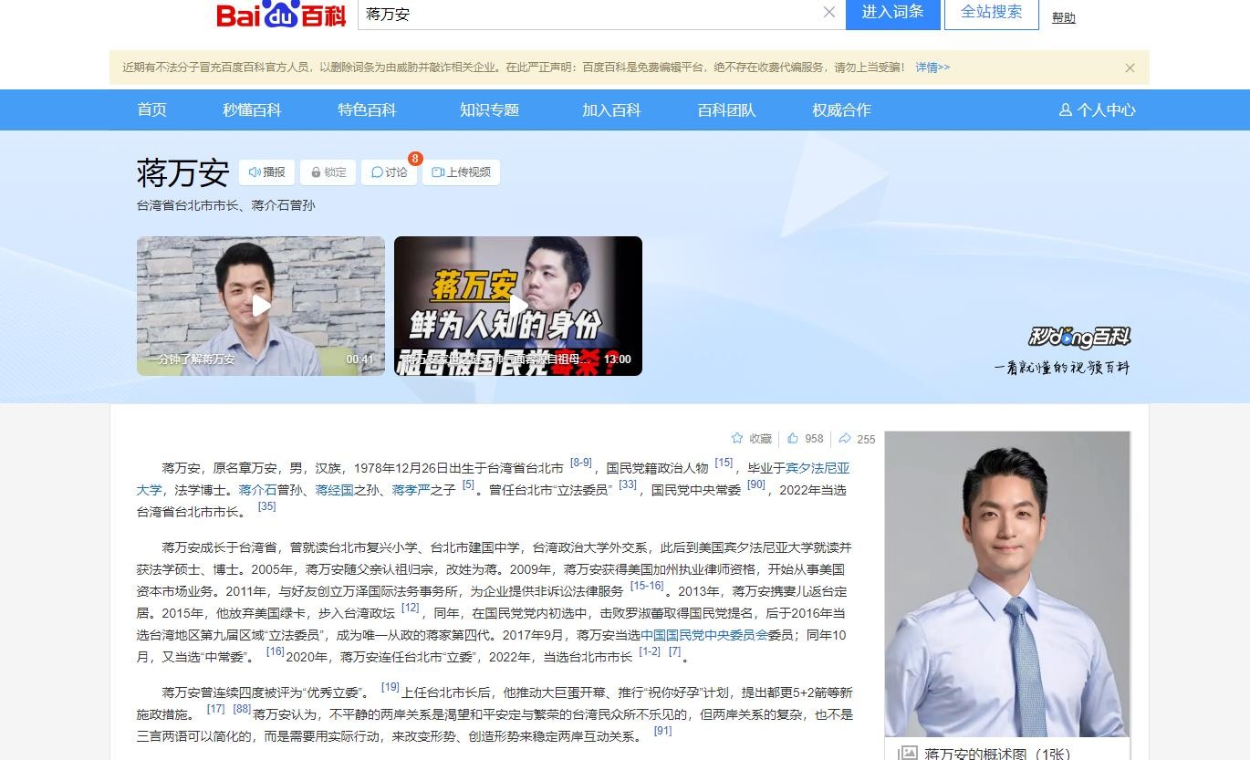1250x760 pixels.
Task: Open the 讨论 discussion button
Action: [390, 172]
